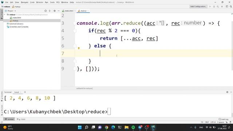Click fold end marker at line 8
Image resolution: width=233 pixels, height=131 pixels.
pos(75,61)
